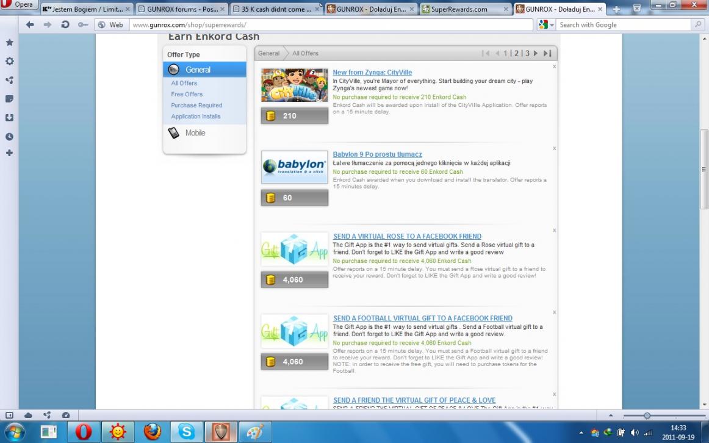Click the plus icon to add sidebar panel
709x443 pixels.
click(x=9, y=153)
